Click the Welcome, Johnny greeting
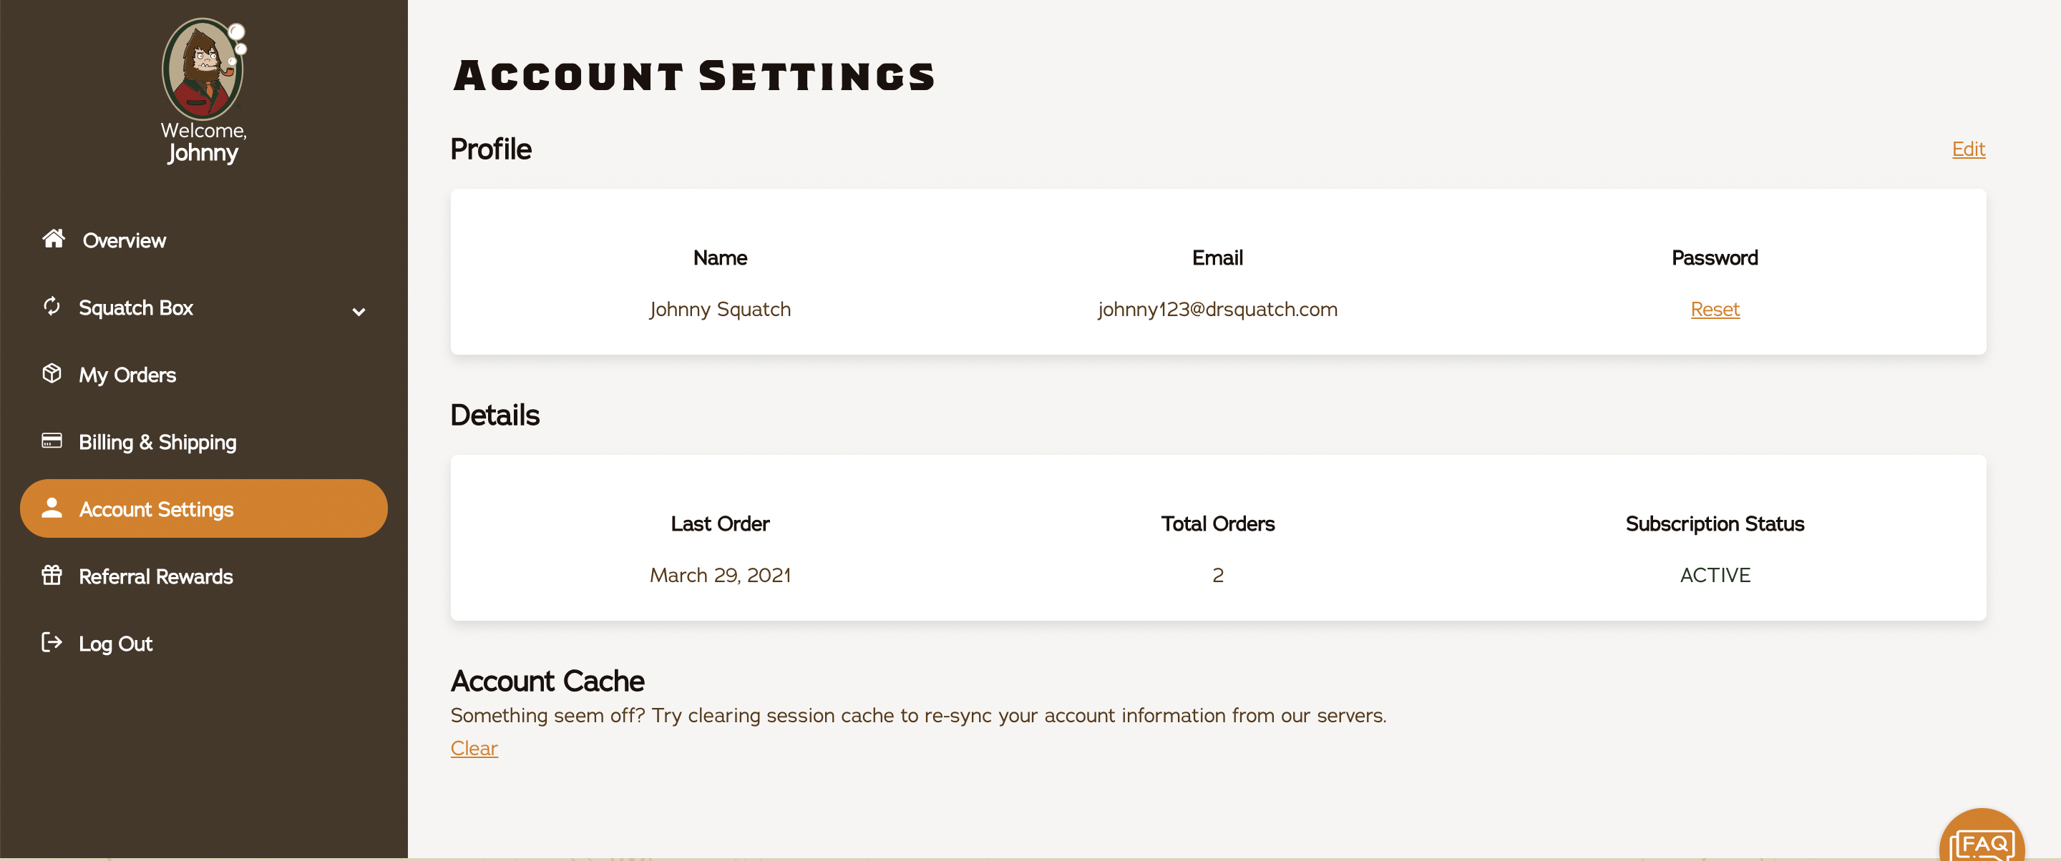Screen dimensions: 2061x861 pos(203,142)
